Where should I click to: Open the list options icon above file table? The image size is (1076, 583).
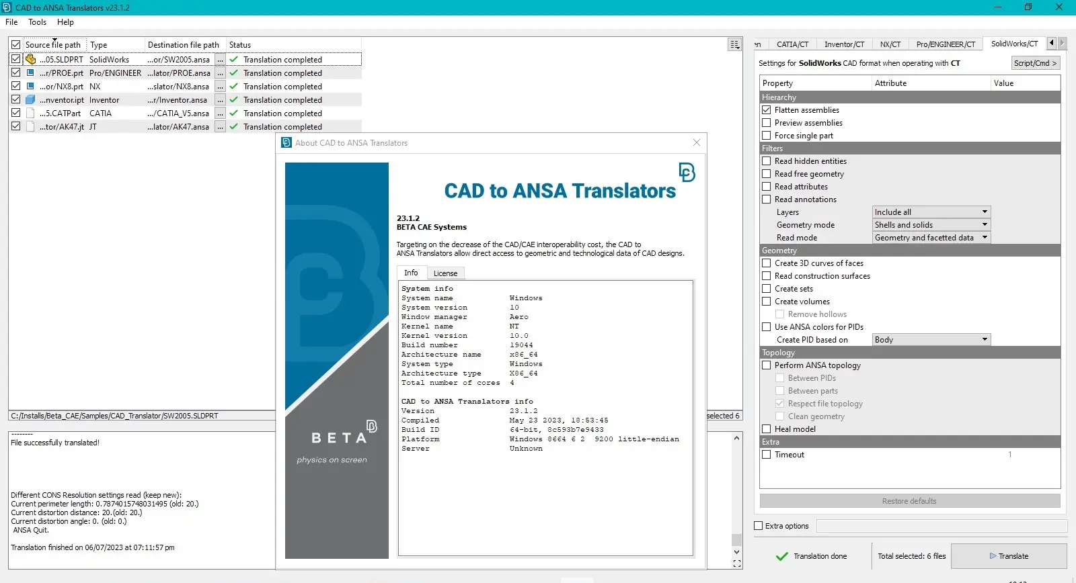734,44
